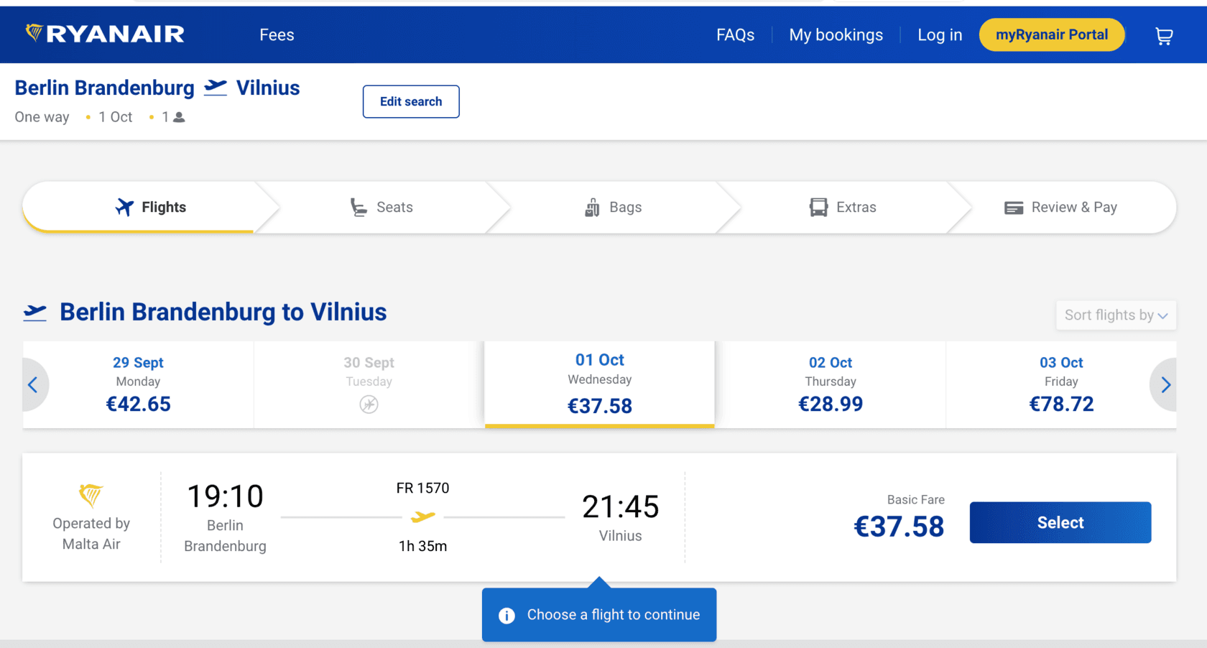Open the Sort flights by dropdown

pos(1116,315)
